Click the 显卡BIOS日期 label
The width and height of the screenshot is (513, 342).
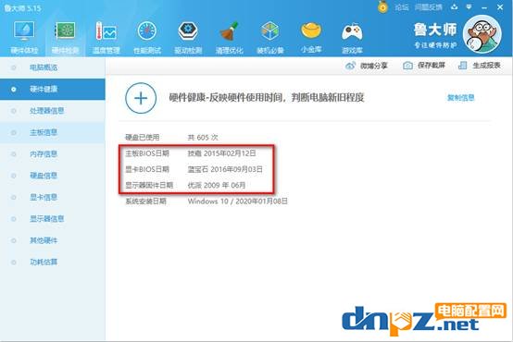(147, 169)
